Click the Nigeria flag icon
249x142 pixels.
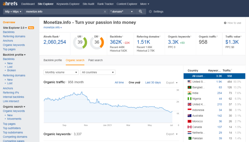tap(189, 99)
